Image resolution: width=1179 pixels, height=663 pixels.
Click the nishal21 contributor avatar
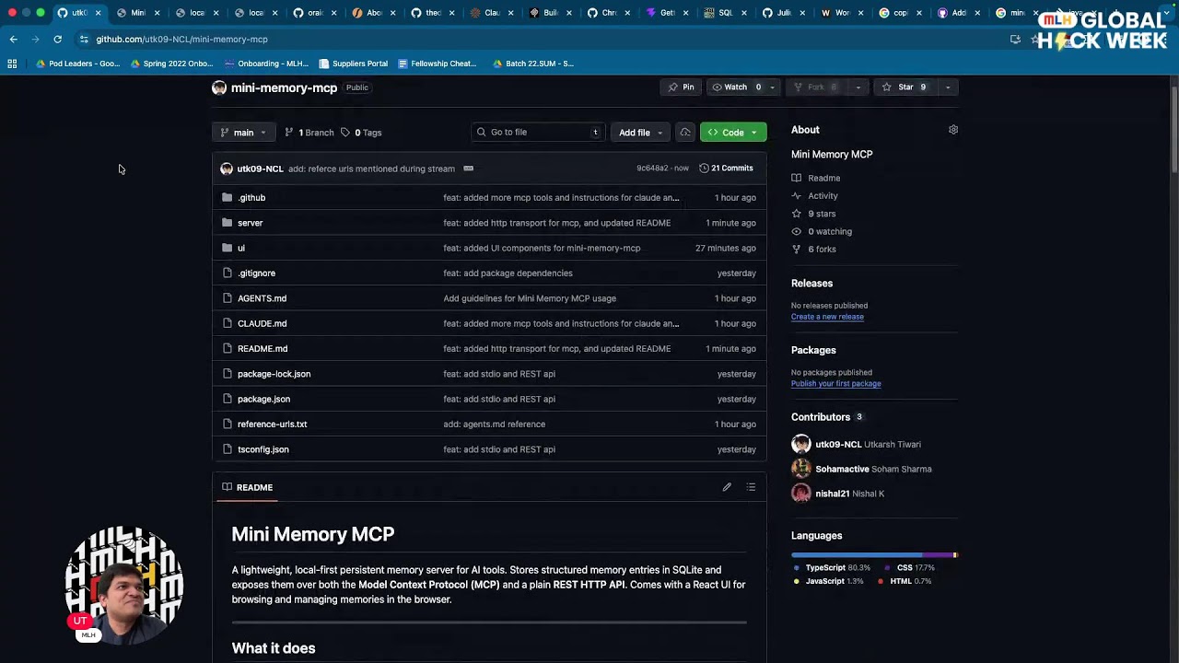801,494
